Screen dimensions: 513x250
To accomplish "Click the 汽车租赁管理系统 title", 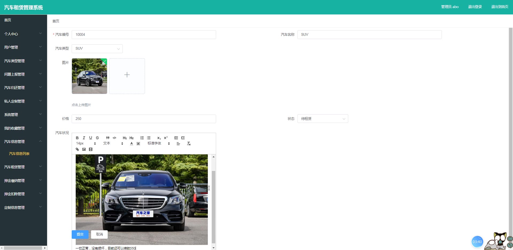I will [24, 7].
